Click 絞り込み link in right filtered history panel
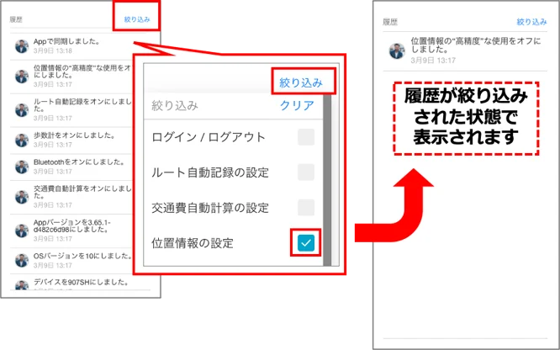 click(531, 22)
